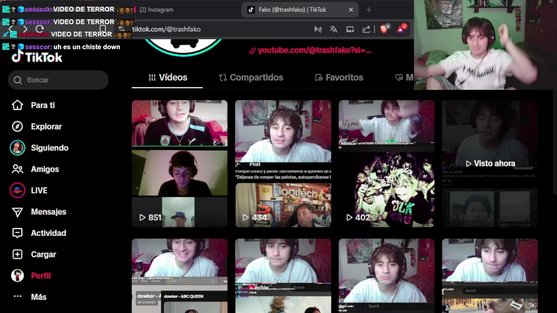Click the chat message 'uh es un chiste down'

coord(87,47)
